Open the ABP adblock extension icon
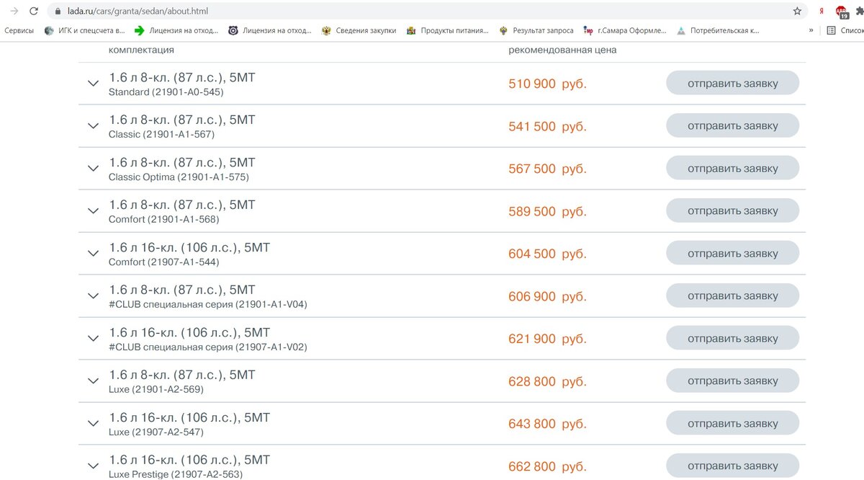The image size is (864, 480). click(x=842, y=12)
